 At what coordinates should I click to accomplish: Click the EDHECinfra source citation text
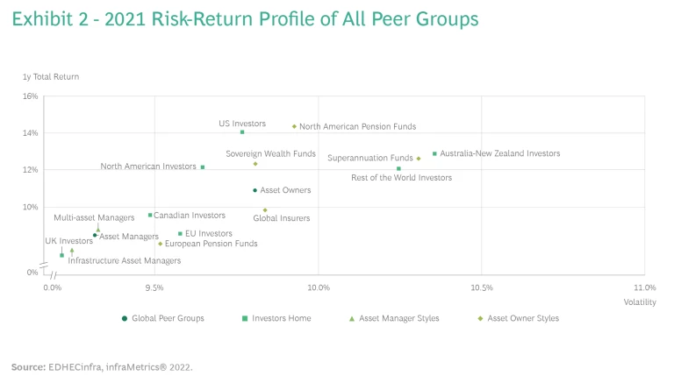(x=102, y=367)
